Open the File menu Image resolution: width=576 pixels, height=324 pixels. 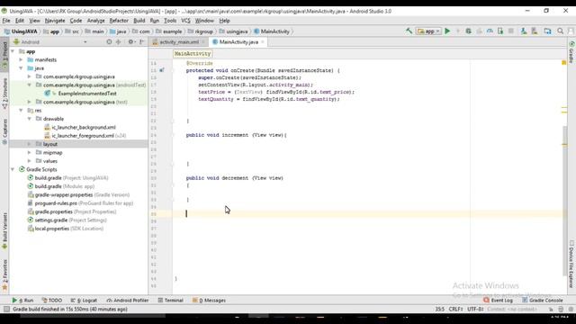[6, 21]
